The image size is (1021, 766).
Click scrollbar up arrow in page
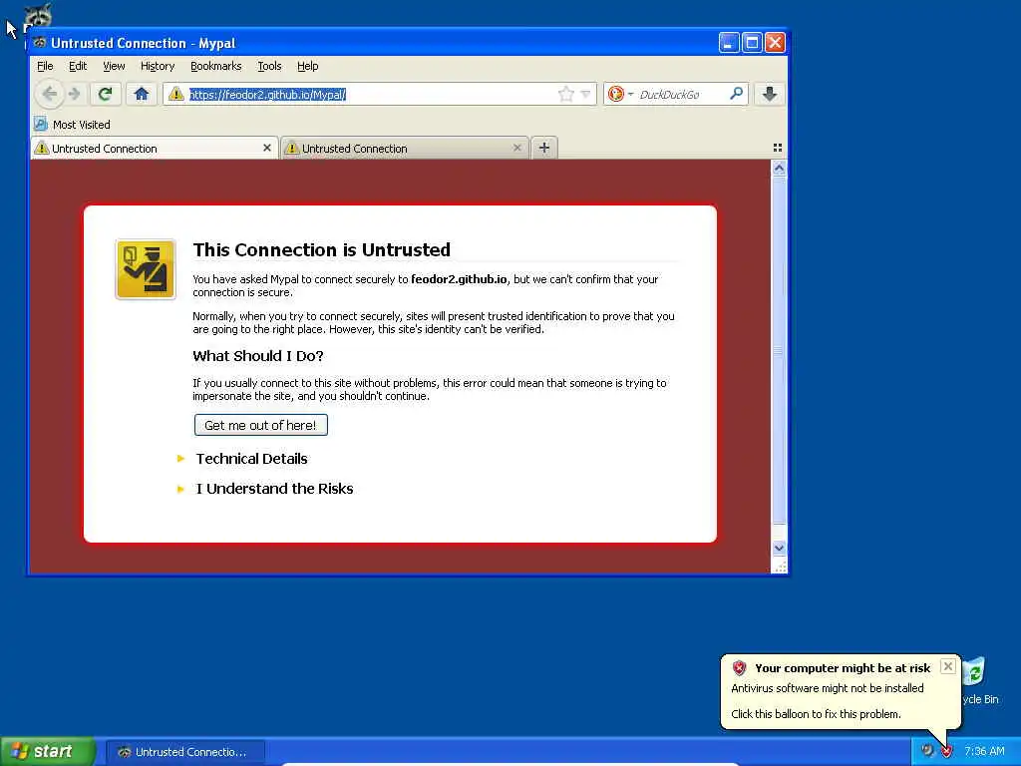779,168
